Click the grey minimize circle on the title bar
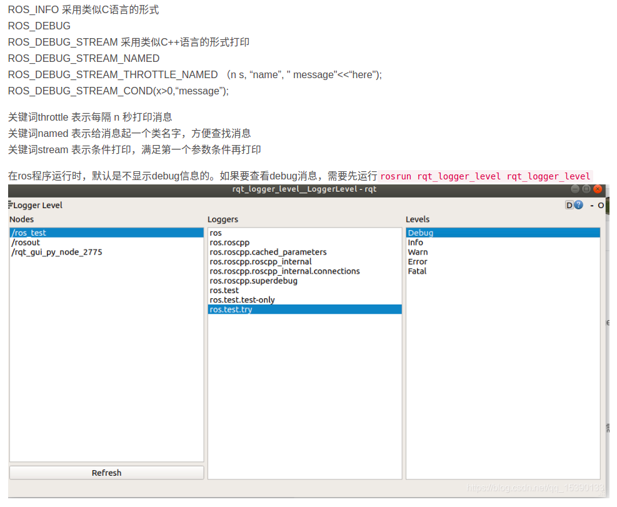 tap(574, 189)
